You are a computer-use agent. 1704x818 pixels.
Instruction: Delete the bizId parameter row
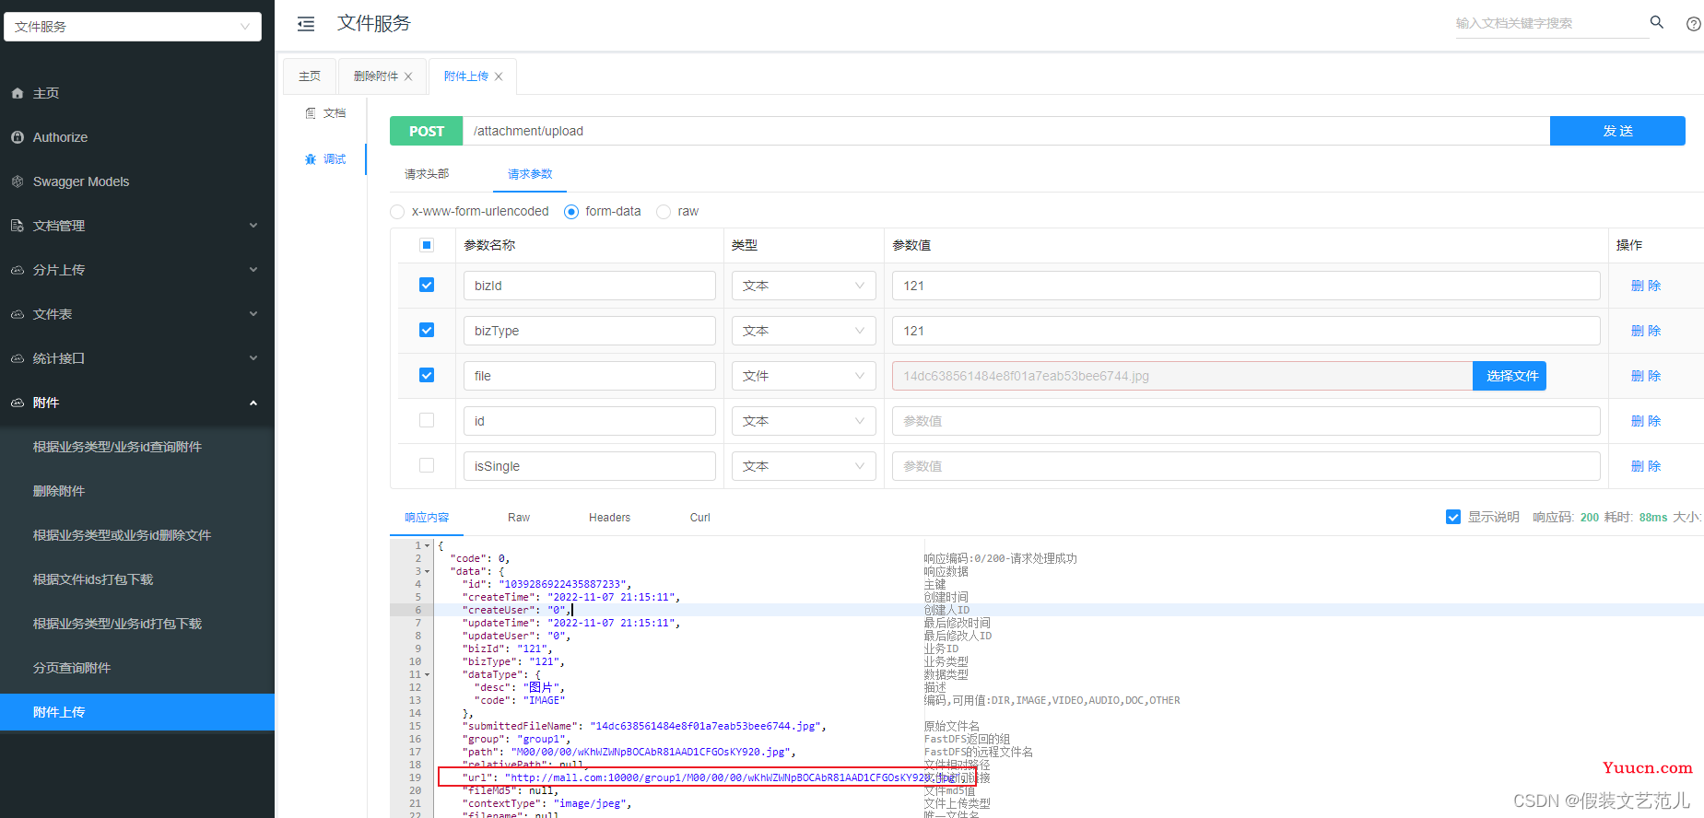point(1646,286)
